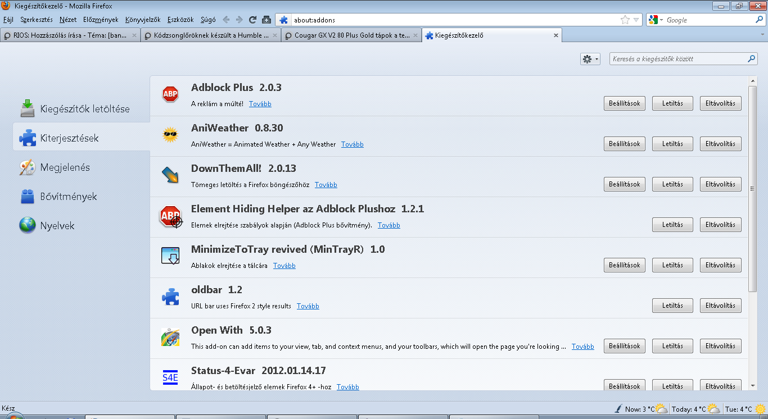Click the plus icon next to reload
The image size is (768, 419).
click(266, 20)
